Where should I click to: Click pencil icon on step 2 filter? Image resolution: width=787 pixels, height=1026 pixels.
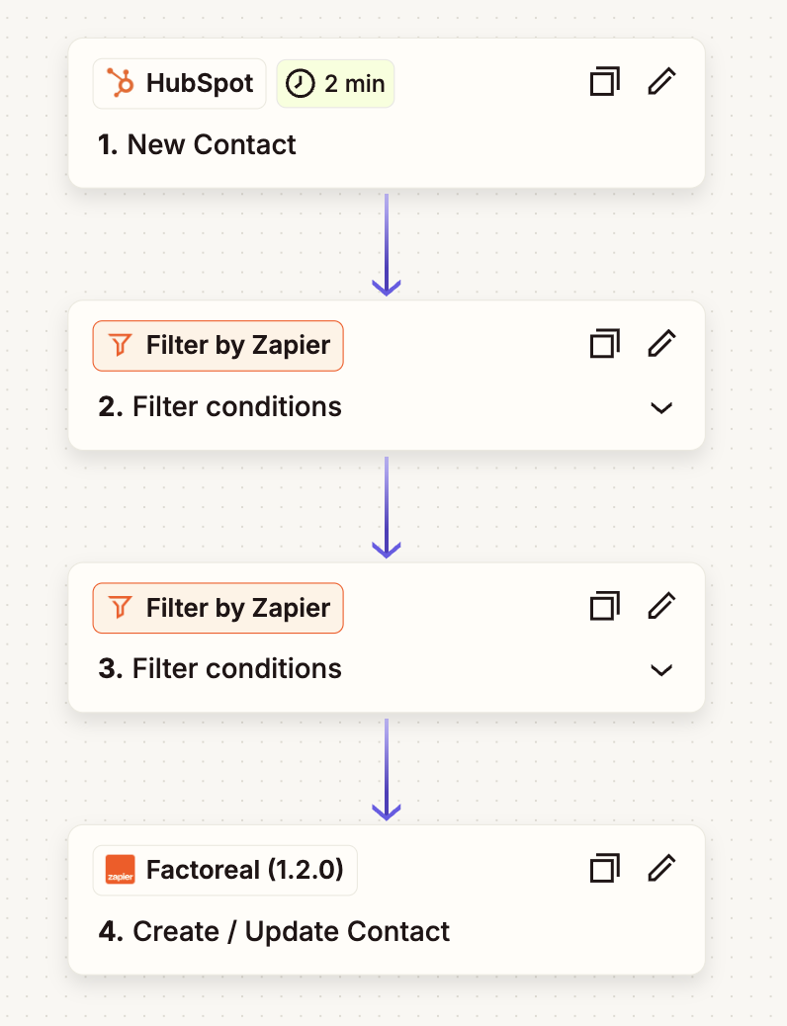point(661,345)
